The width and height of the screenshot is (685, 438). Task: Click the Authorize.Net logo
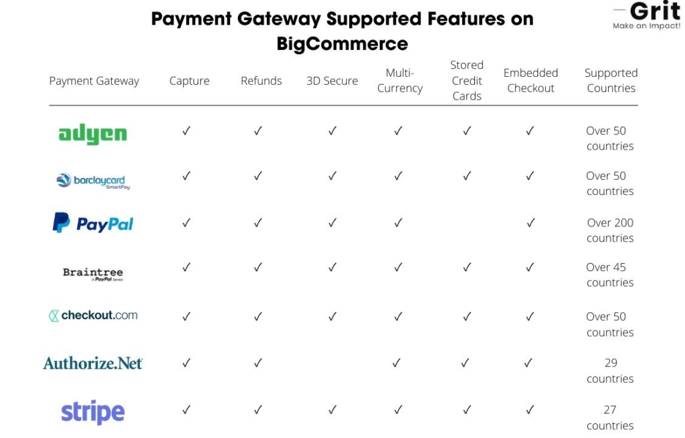click(93, 363)
